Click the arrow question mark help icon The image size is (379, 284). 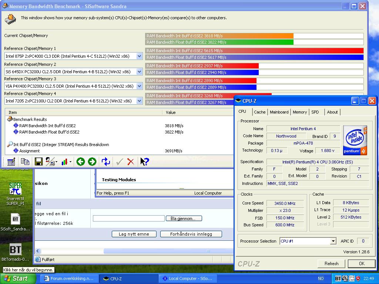pyautogui.click(x=145, y=162)
